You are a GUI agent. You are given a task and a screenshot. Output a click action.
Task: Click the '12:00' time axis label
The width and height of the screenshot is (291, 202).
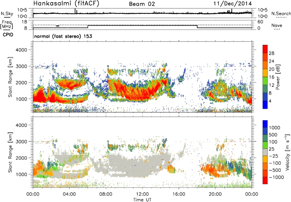click(142, 194)
